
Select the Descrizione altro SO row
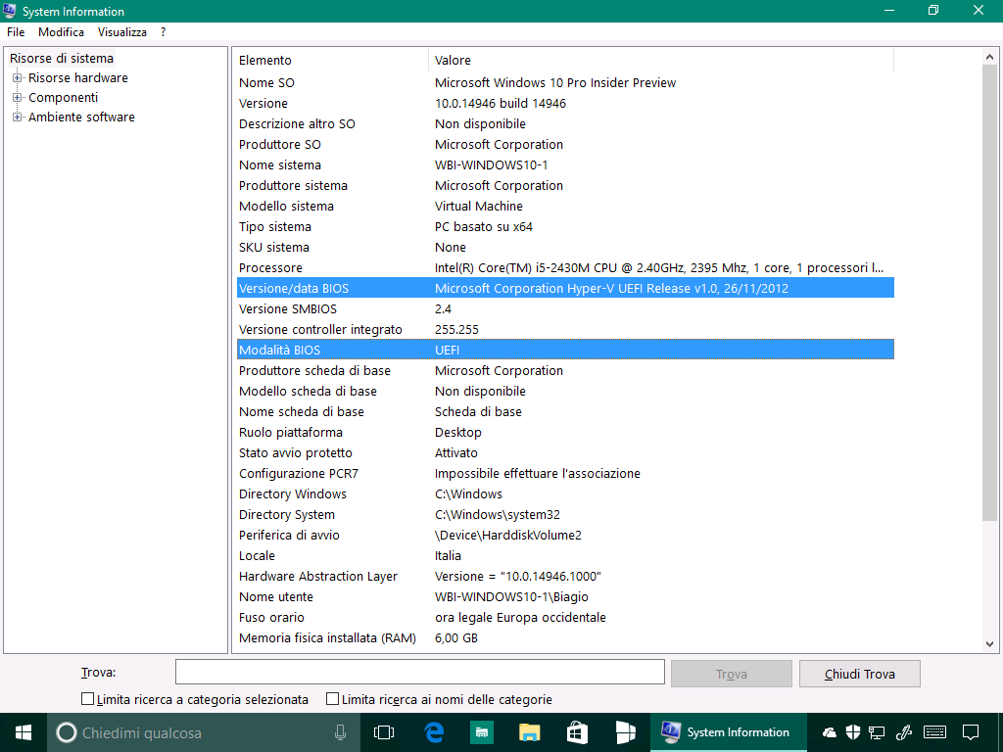[565, 124]
